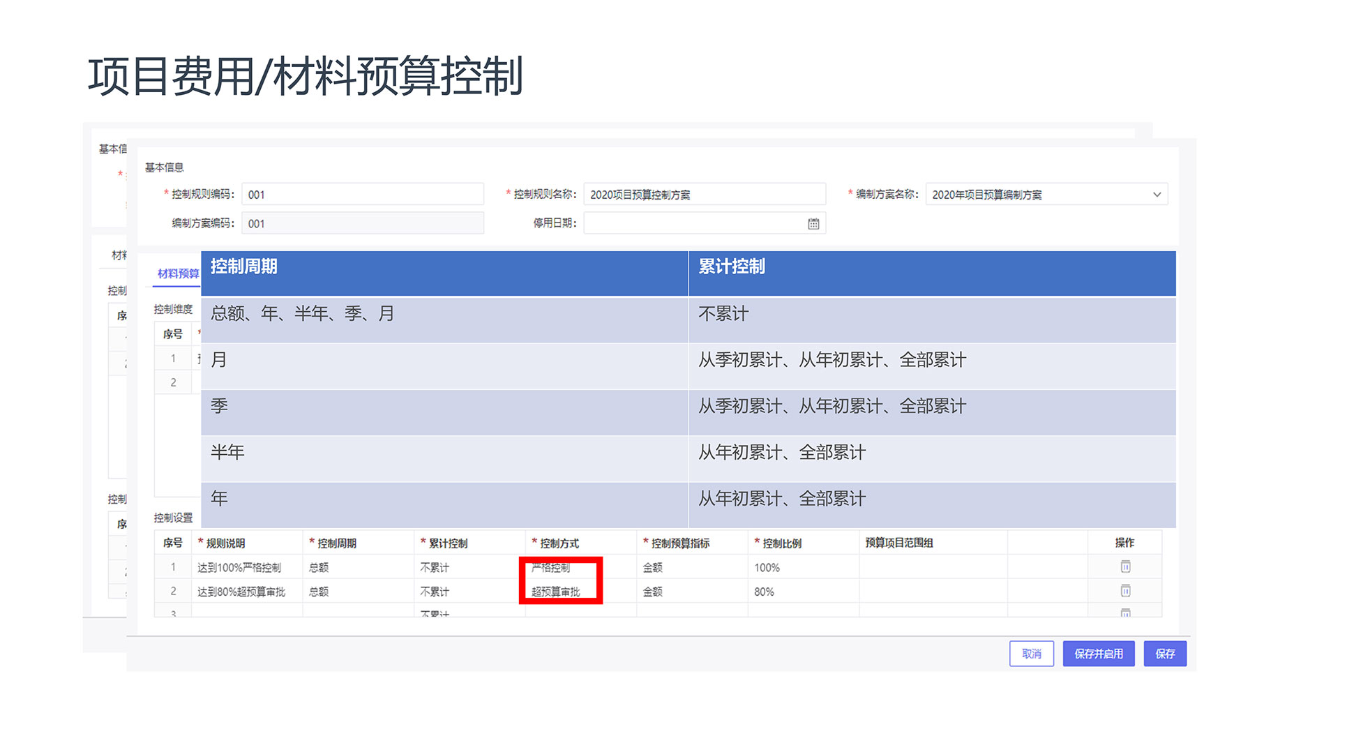The width and height of the screenshot is (1347, 736).
Task: Click the 保存 button
Action: [1164, 654]
